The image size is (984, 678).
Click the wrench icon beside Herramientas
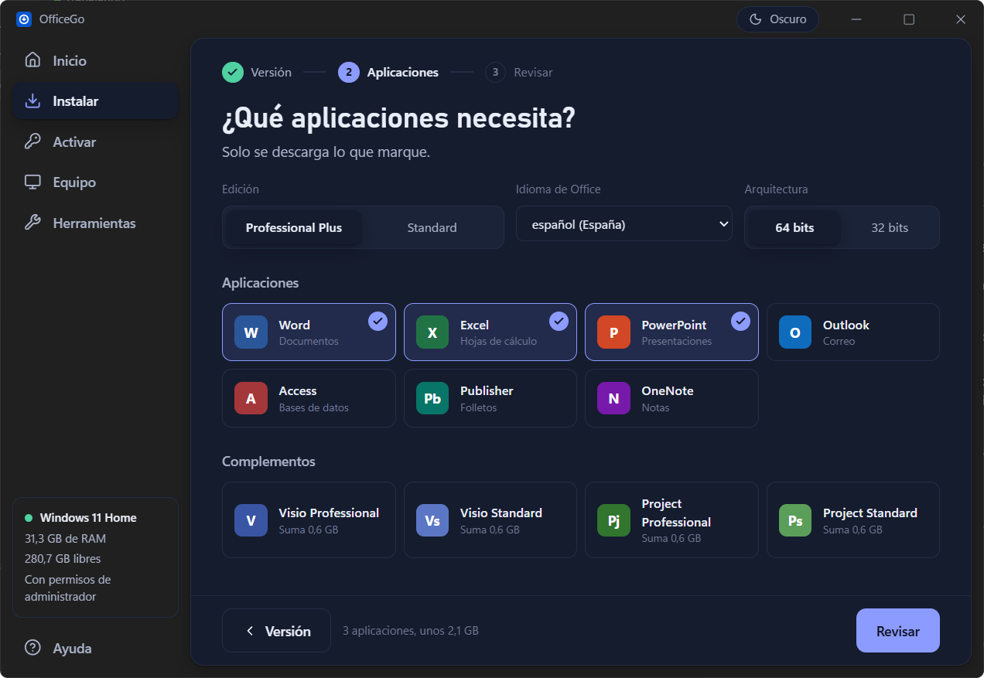tap(32, 223)
